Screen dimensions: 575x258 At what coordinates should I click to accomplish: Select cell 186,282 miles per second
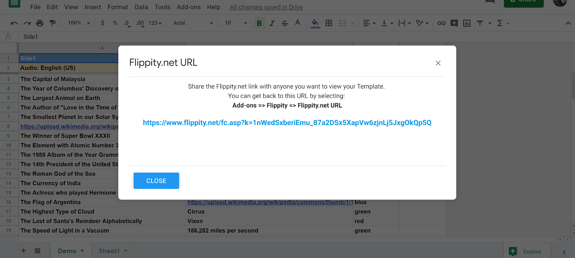(270, 231)
